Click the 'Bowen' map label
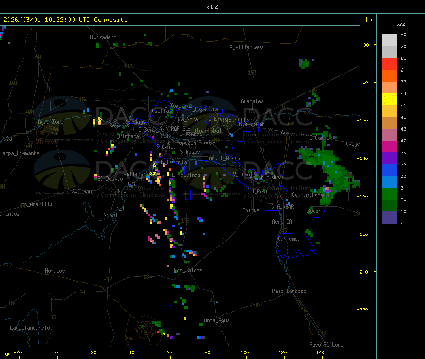The width and height of the screenshot is (425, 359). pyautogui.click(x=314, y=211)
